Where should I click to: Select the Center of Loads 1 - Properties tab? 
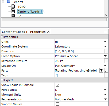click(24, 32)
